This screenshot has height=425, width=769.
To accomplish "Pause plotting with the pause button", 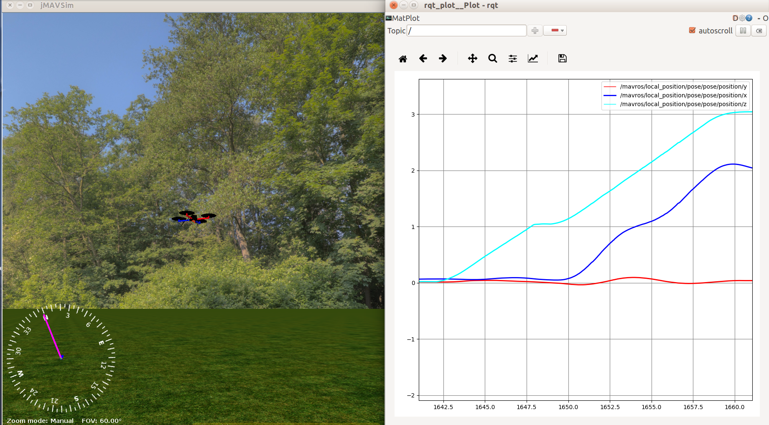I will pos(743,31).
